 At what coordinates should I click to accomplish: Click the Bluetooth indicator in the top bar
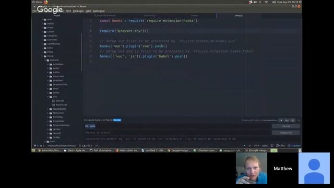pyautogui.click(x=260, y=2)
